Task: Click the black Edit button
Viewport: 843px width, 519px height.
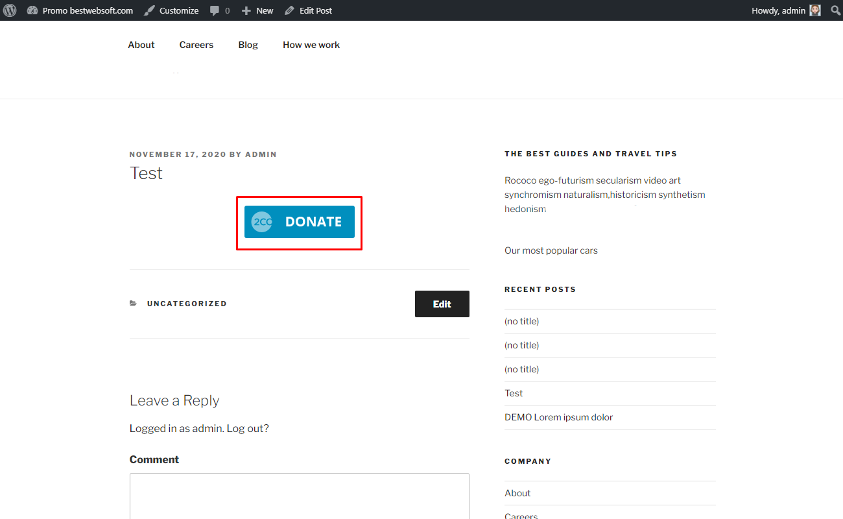Action: (442, 304)
